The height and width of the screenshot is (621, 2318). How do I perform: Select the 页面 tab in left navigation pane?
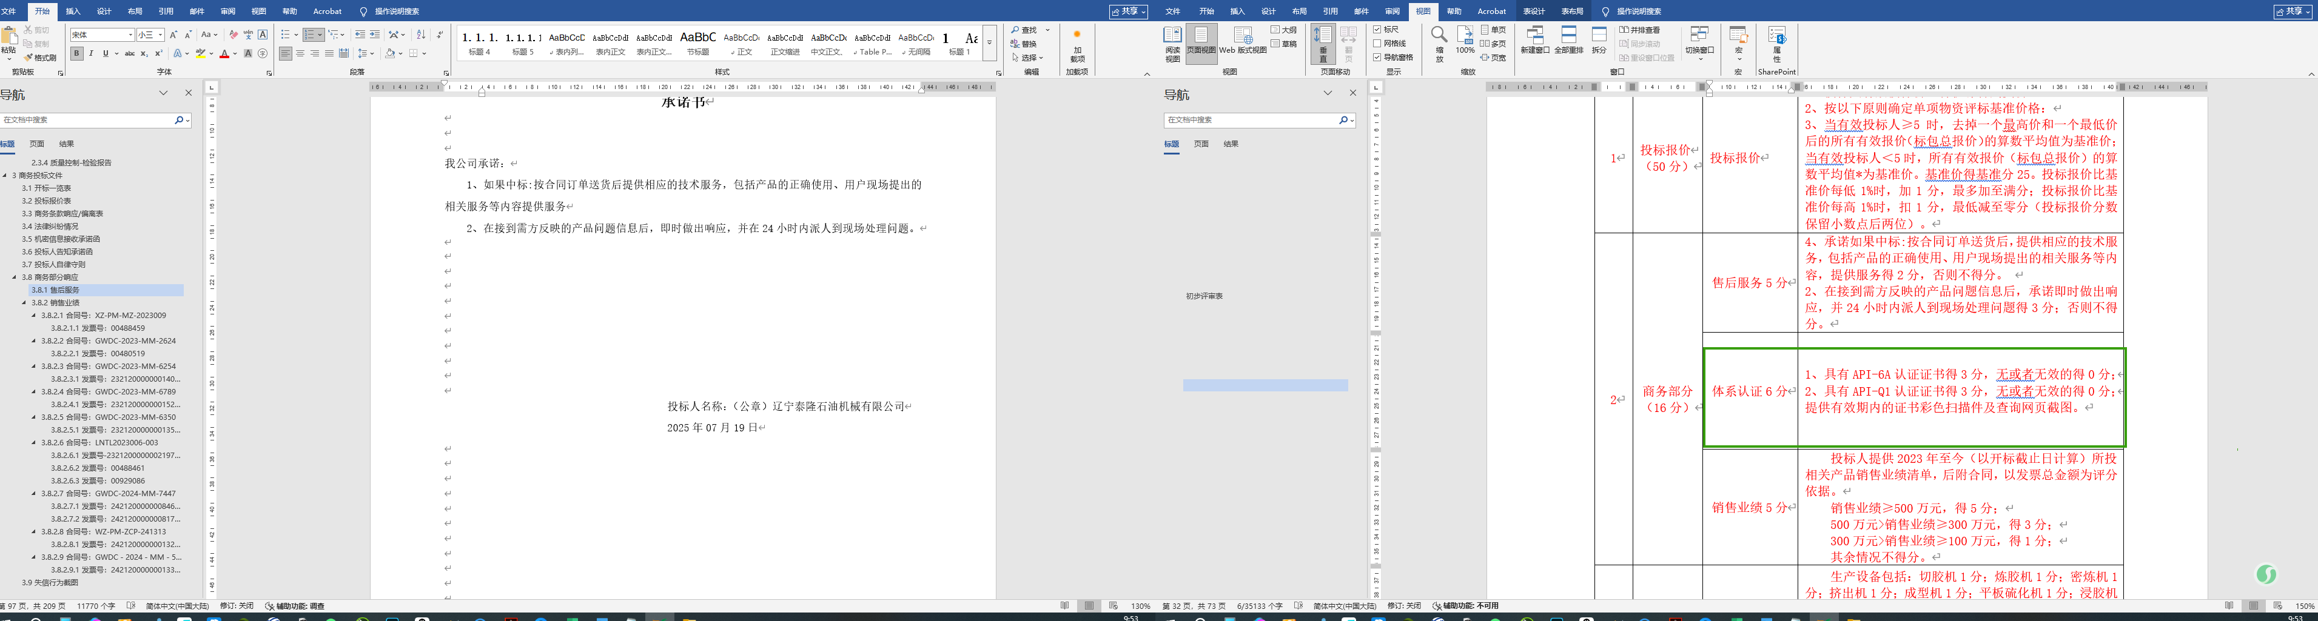tap(36, 144)
